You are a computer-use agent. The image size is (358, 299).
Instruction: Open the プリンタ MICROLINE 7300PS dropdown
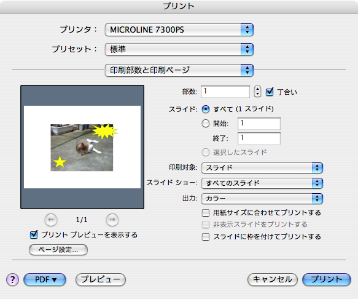coord(179,30)
